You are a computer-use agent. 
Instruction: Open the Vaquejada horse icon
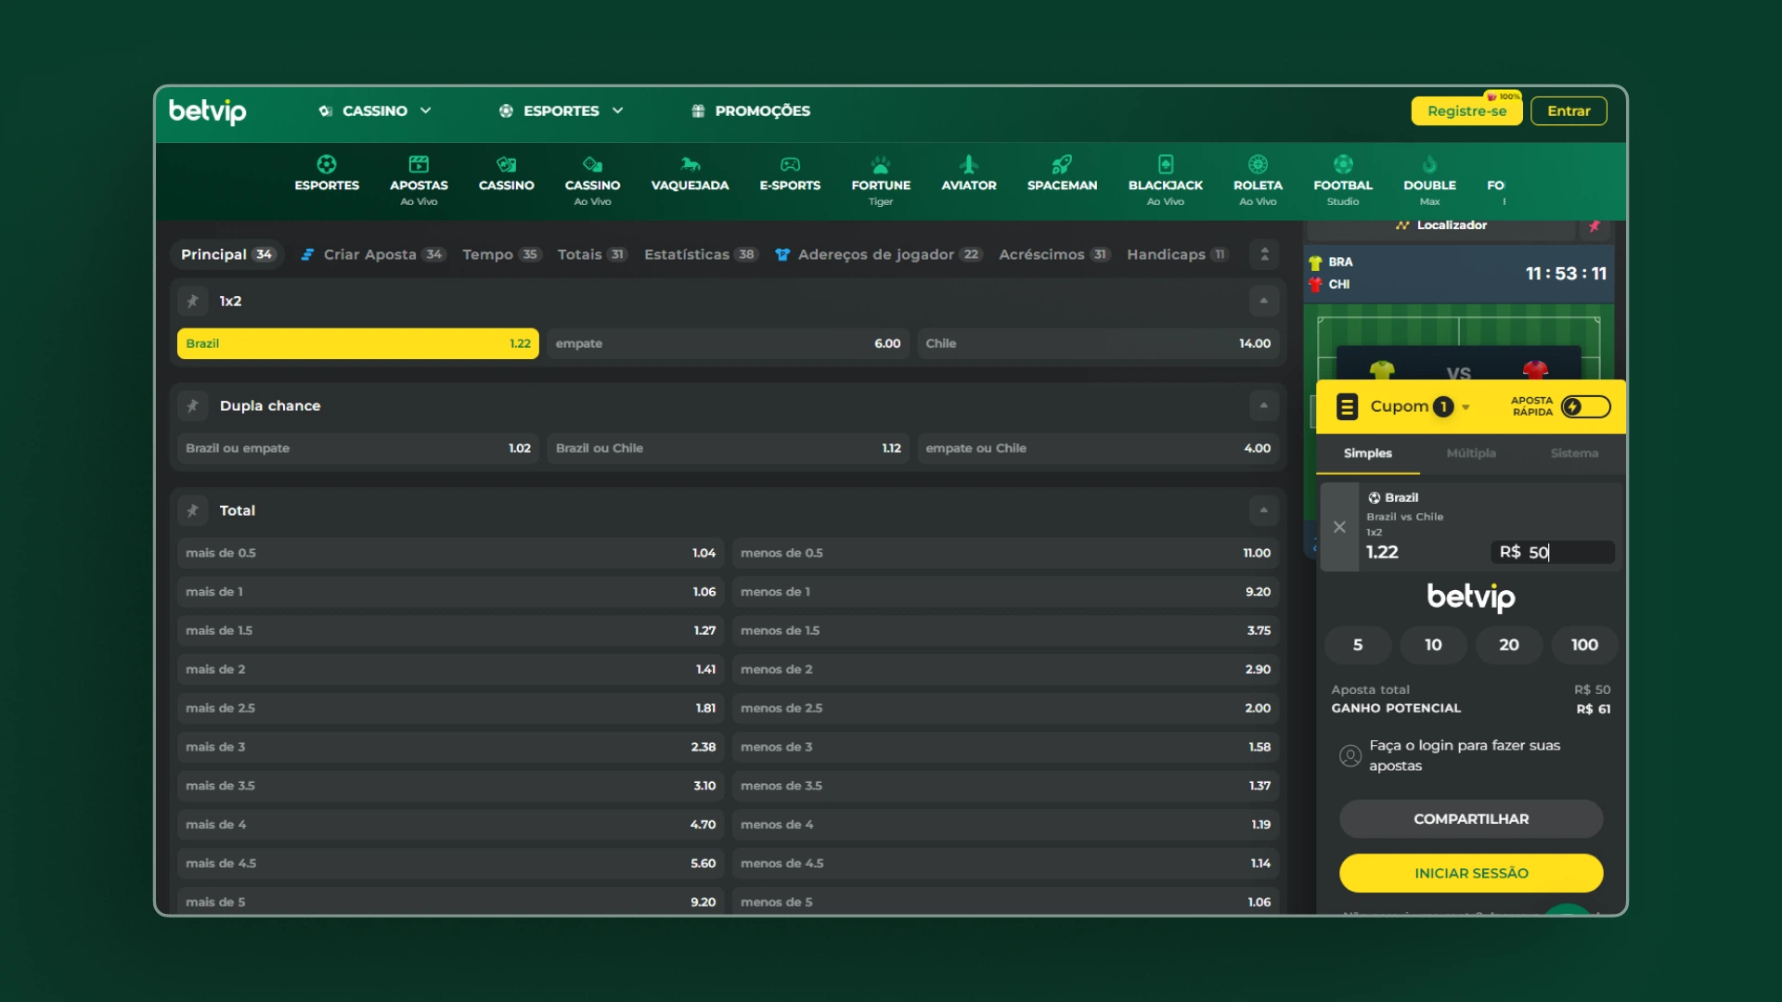tap(690, 165)
